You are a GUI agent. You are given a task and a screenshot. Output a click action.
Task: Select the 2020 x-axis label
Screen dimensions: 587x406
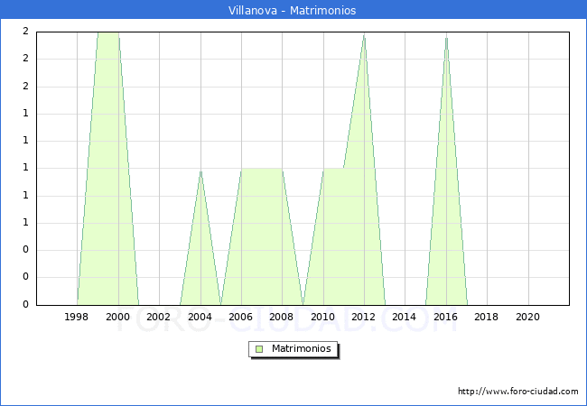(x=527, y=317)
